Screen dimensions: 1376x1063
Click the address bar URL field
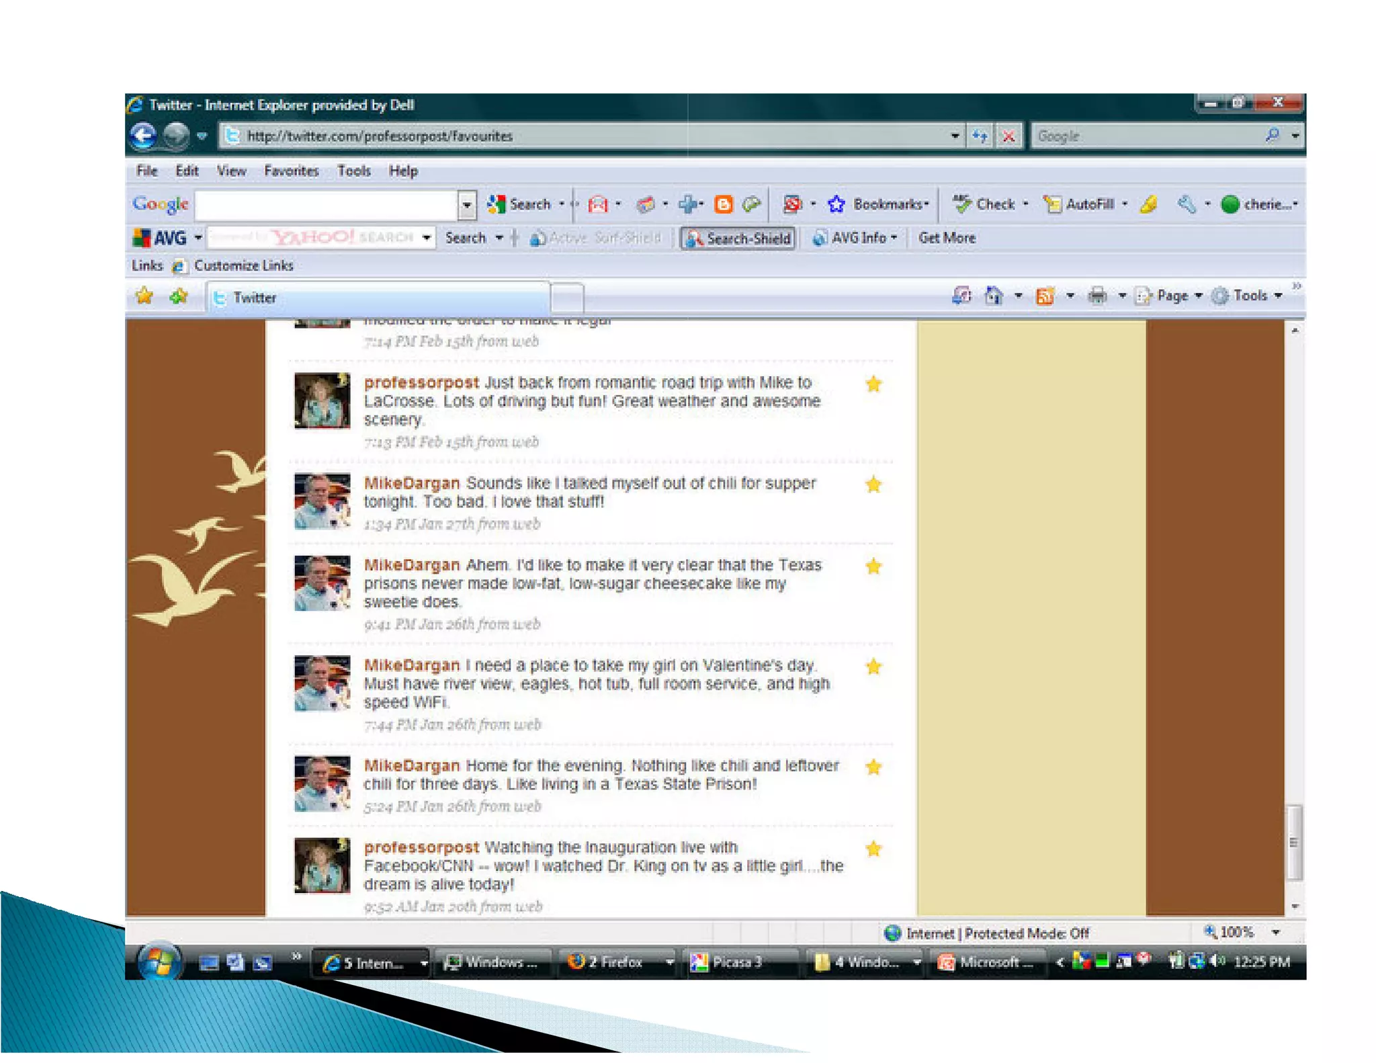click(583, 136)
